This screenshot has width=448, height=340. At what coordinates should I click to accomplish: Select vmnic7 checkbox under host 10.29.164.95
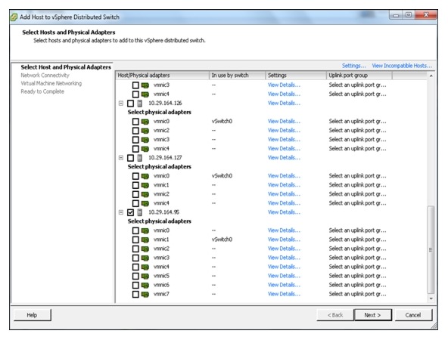click(135, 295)
